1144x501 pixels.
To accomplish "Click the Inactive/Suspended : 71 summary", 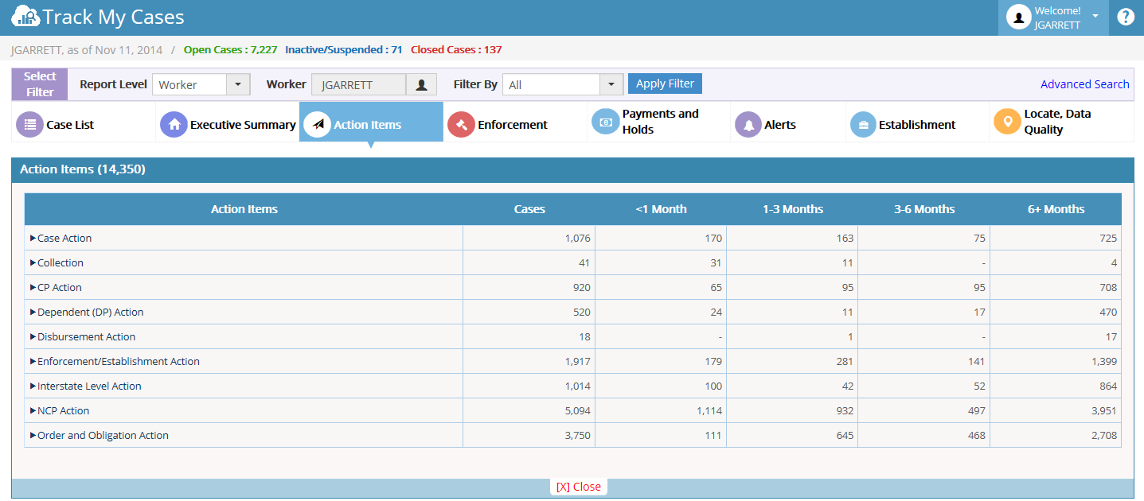I will click(x=343, y=49).
